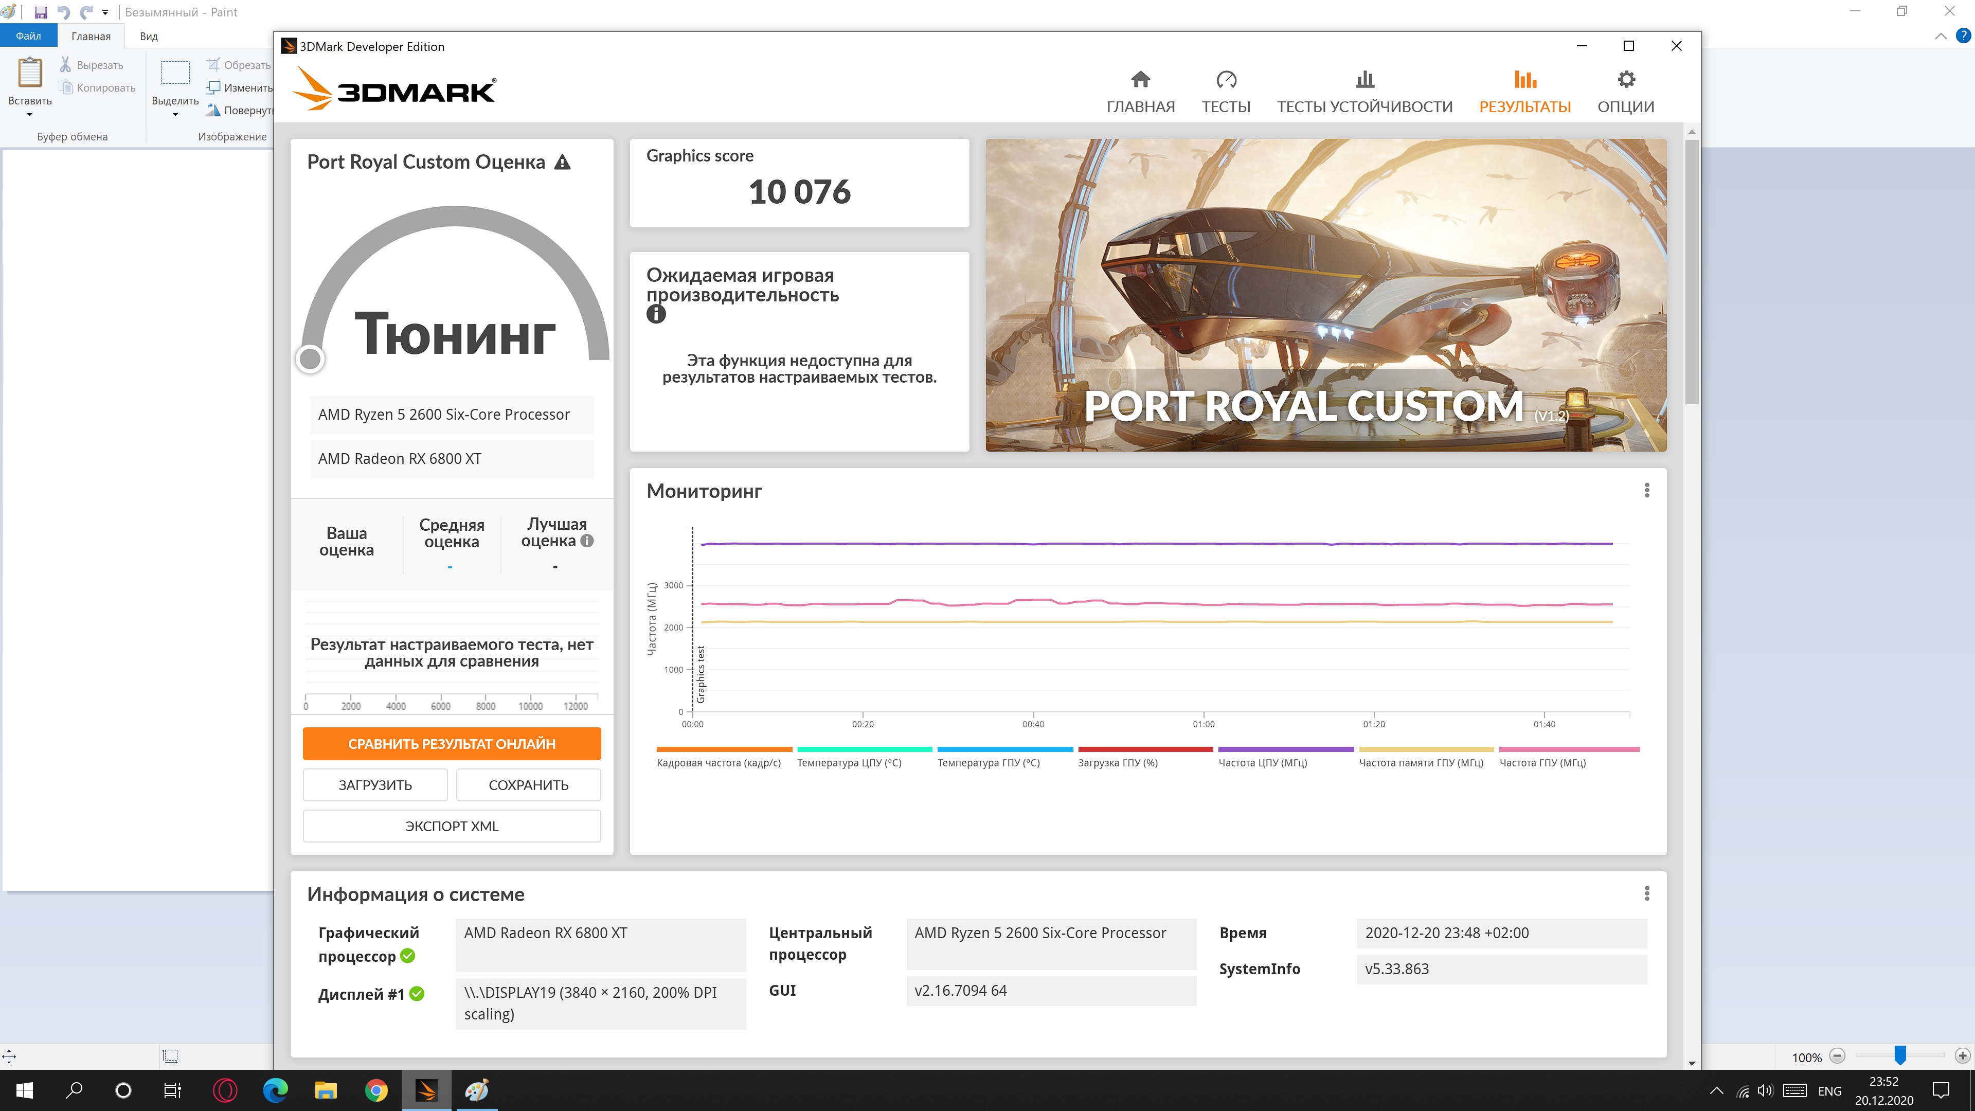Click warning triangle next to Port Royal Custom Оценка
Viewport: 1975px width, 1111px height.
click(x=563, y=162)
